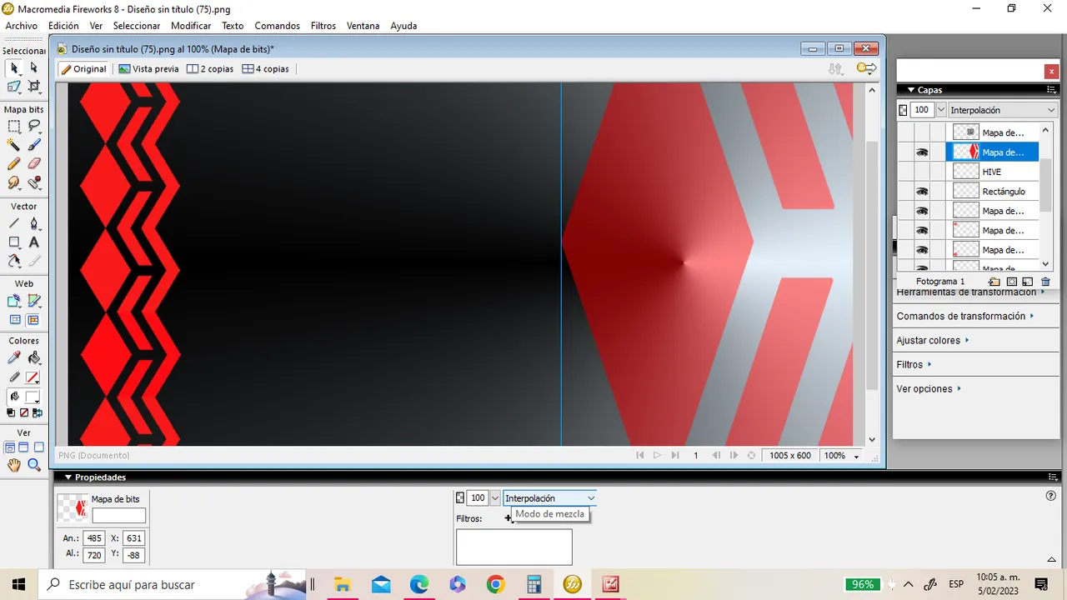Viewport: 1067px width, 600px height.
Task: Click the add mask icon in Capas panel
Action: coord(1011,282)
